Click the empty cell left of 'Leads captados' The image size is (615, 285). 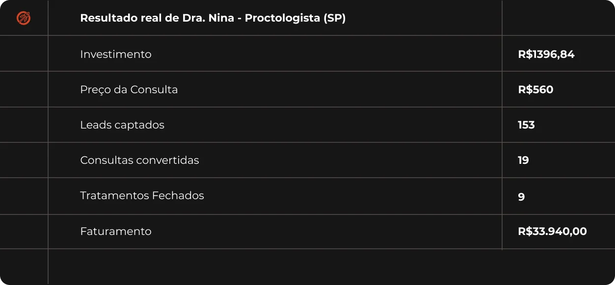(x=24, y=125)
